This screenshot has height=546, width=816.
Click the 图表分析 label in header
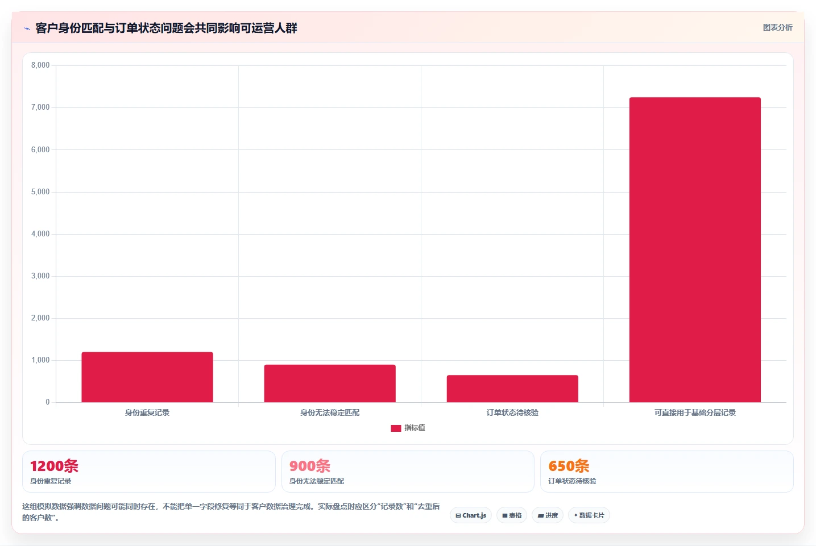point(777,27)
